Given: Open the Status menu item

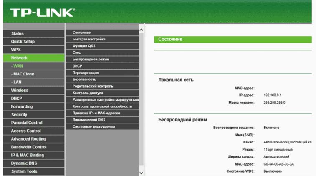Looking at the screenshot, I should coord(18,33).
